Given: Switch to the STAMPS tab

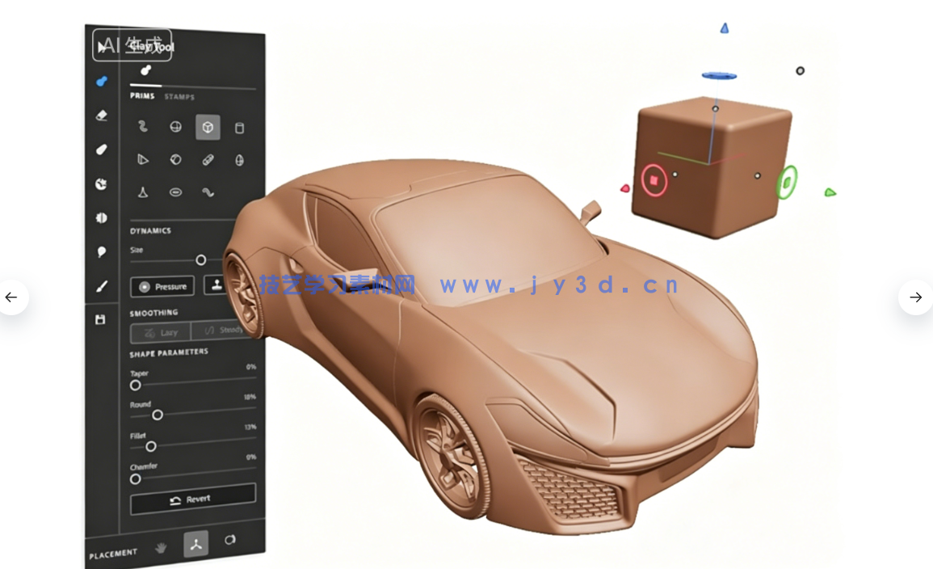Looking at the screenshot, I should [179, 96].
